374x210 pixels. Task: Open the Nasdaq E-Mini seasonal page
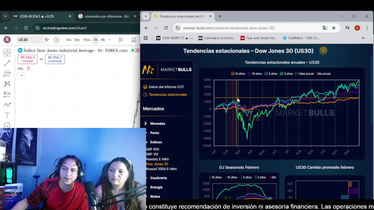pos(157,159)
